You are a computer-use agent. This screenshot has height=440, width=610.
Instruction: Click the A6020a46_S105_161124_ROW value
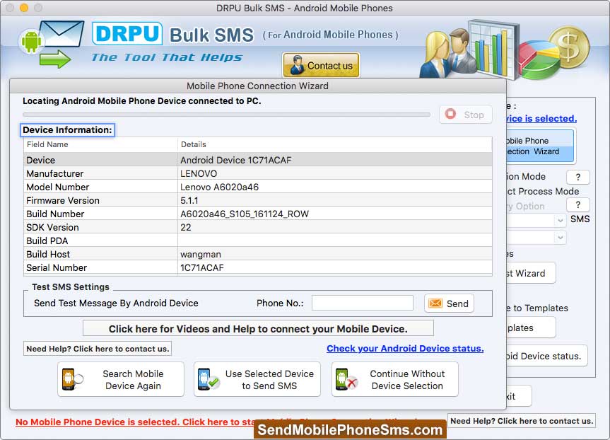coord(245,214)
